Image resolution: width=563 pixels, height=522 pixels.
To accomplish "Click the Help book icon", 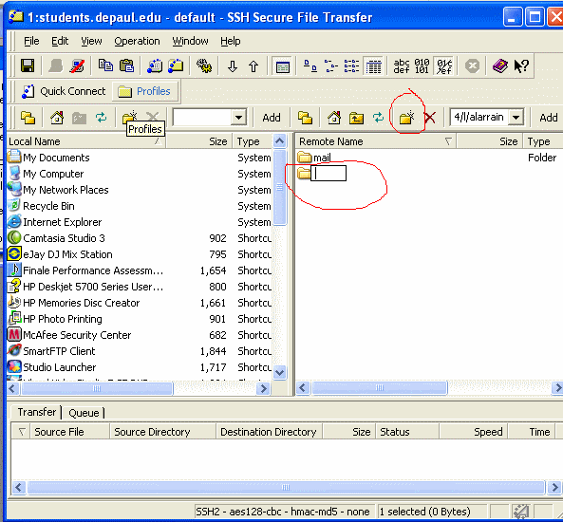I will [x=499, y=66].
